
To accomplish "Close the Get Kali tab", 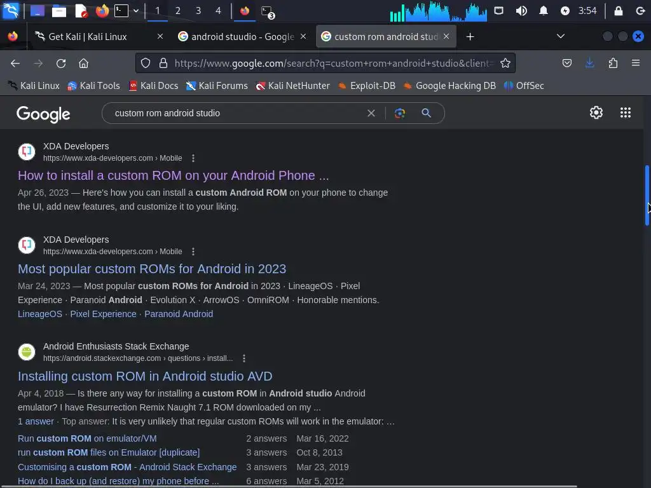I will click(x=160, y=36).
